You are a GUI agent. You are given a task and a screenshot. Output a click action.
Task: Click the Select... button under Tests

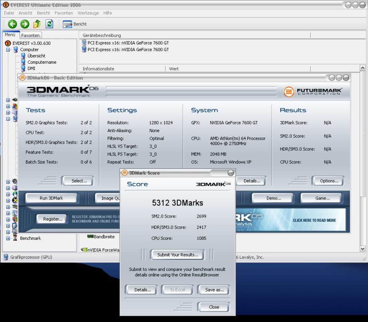78,181
